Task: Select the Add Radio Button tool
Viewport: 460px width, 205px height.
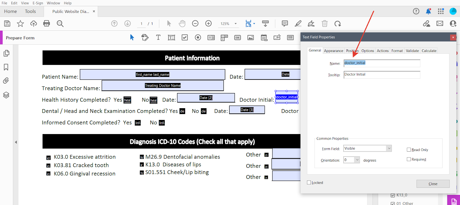Action: pyautogui.click(x=198, y=38)
